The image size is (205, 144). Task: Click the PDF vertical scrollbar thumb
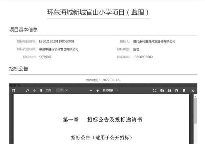click(195, 111)
